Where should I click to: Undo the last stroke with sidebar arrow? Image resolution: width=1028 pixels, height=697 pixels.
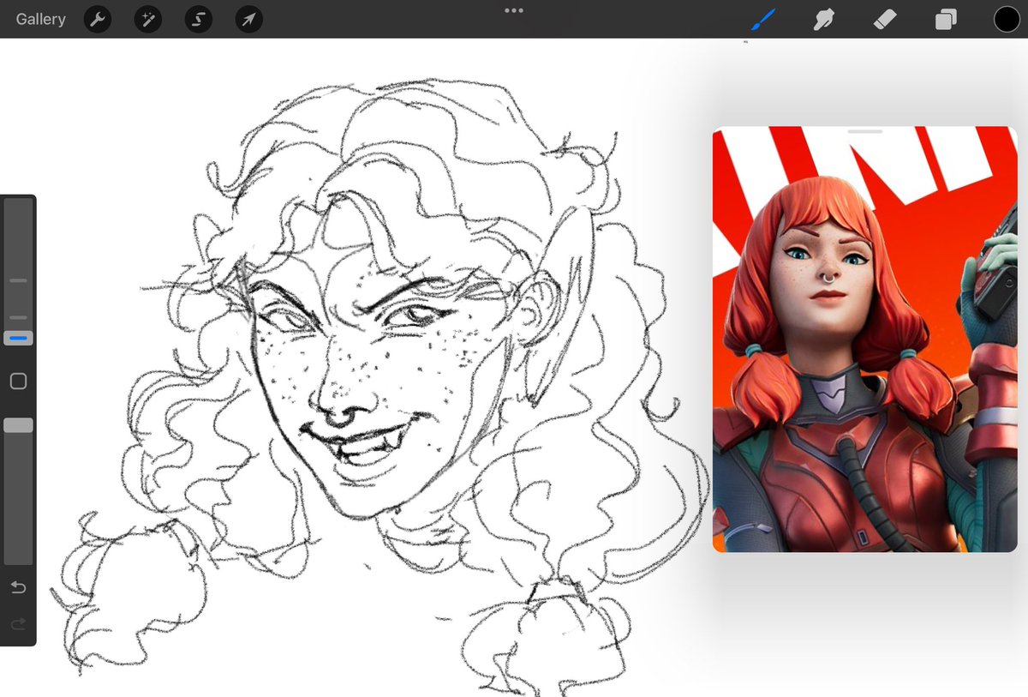(x=18, y=587)
